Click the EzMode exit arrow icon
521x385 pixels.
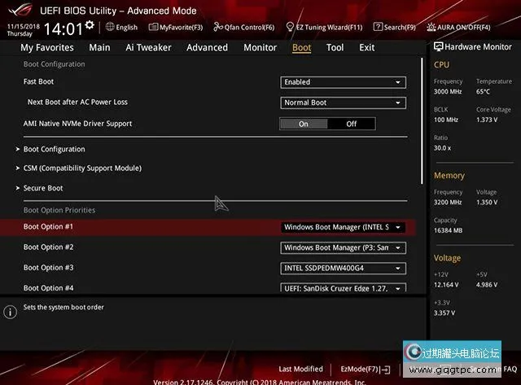[x=386, y=370]
